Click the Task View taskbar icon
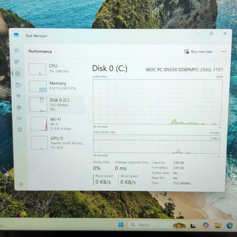This screenshot has width=237, height=237. (x=193, y=226)
